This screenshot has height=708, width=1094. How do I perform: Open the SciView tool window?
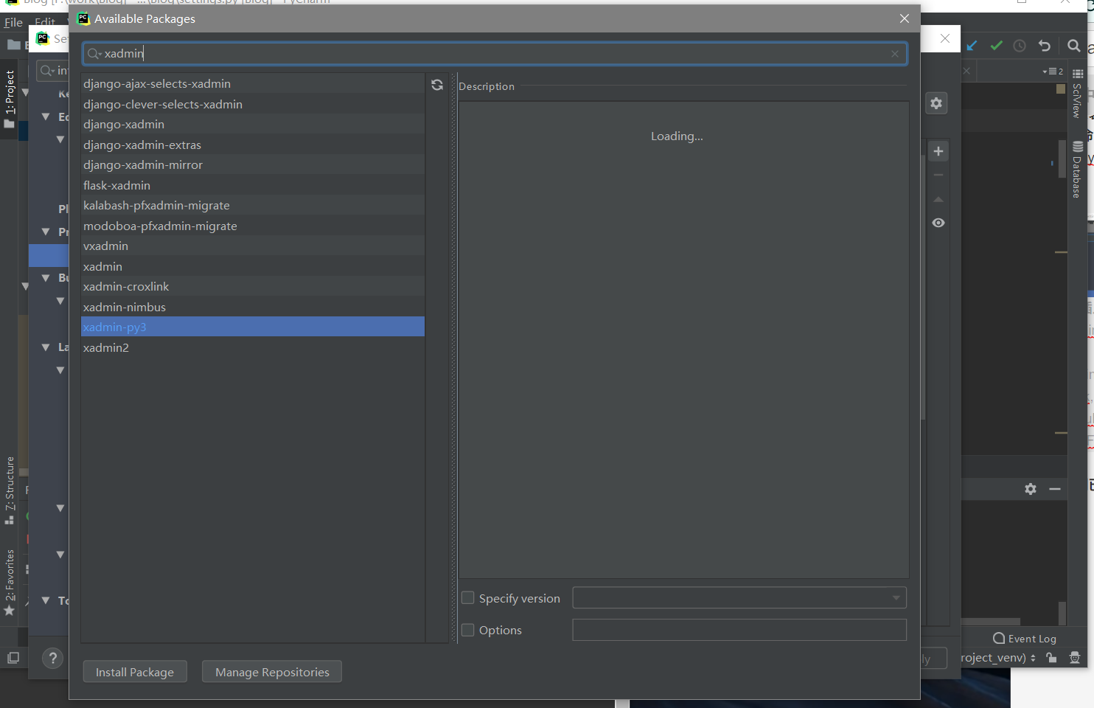pyautogui.click(x=1077, y=94)
